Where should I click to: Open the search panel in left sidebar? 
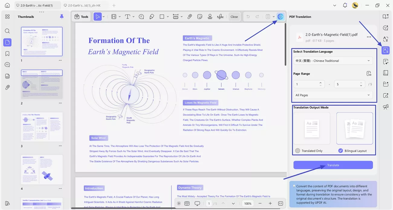(x=7, y=31)
